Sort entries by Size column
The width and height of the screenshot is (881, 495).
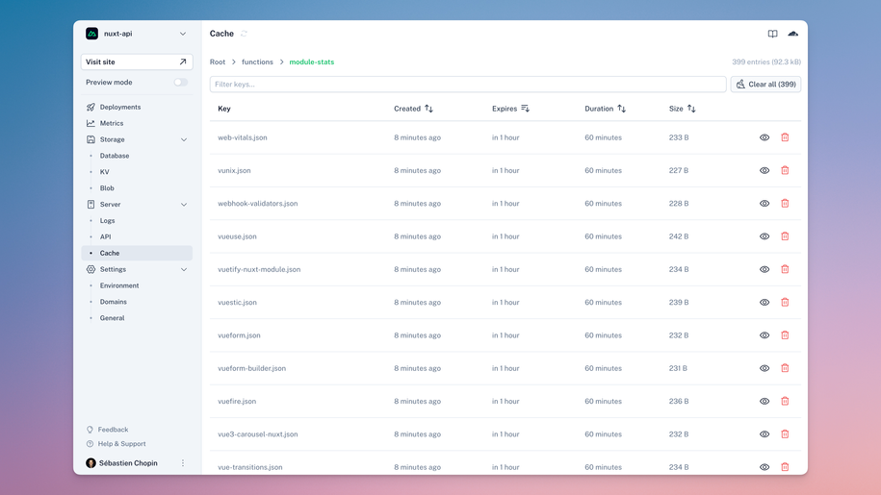coord(691,109)
